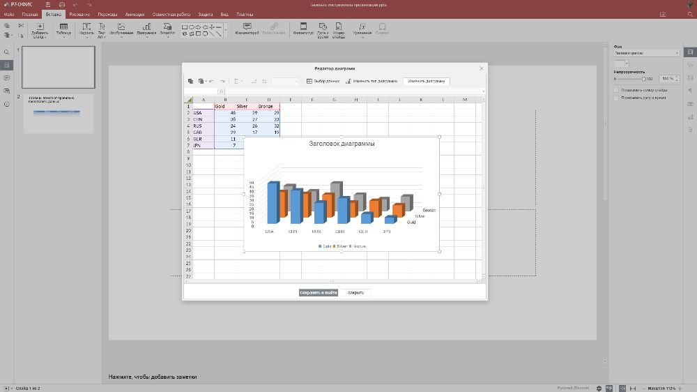Open the background color swatch dropdown
The height and width of the screenshot is (392, 697).
[x=627, y=63]
